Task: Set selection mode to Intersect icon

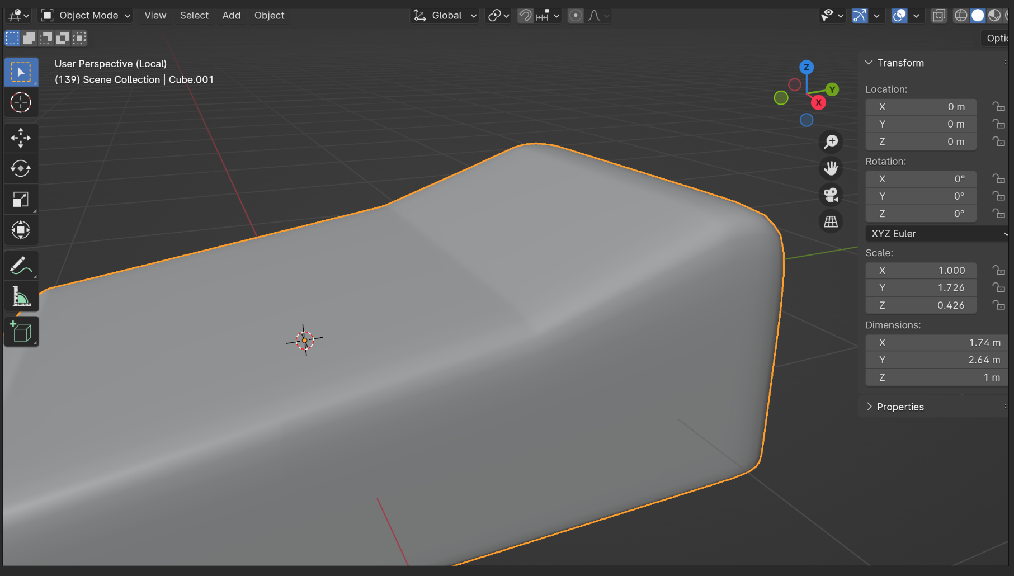Action: pos(79,38)
